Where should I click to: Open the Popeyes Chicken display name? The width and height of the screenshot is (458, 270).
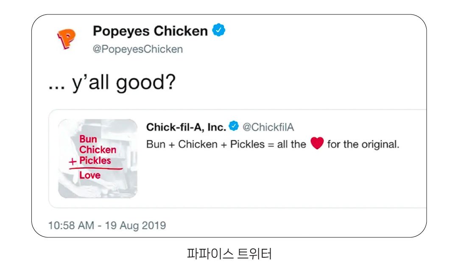coord(151,31)
